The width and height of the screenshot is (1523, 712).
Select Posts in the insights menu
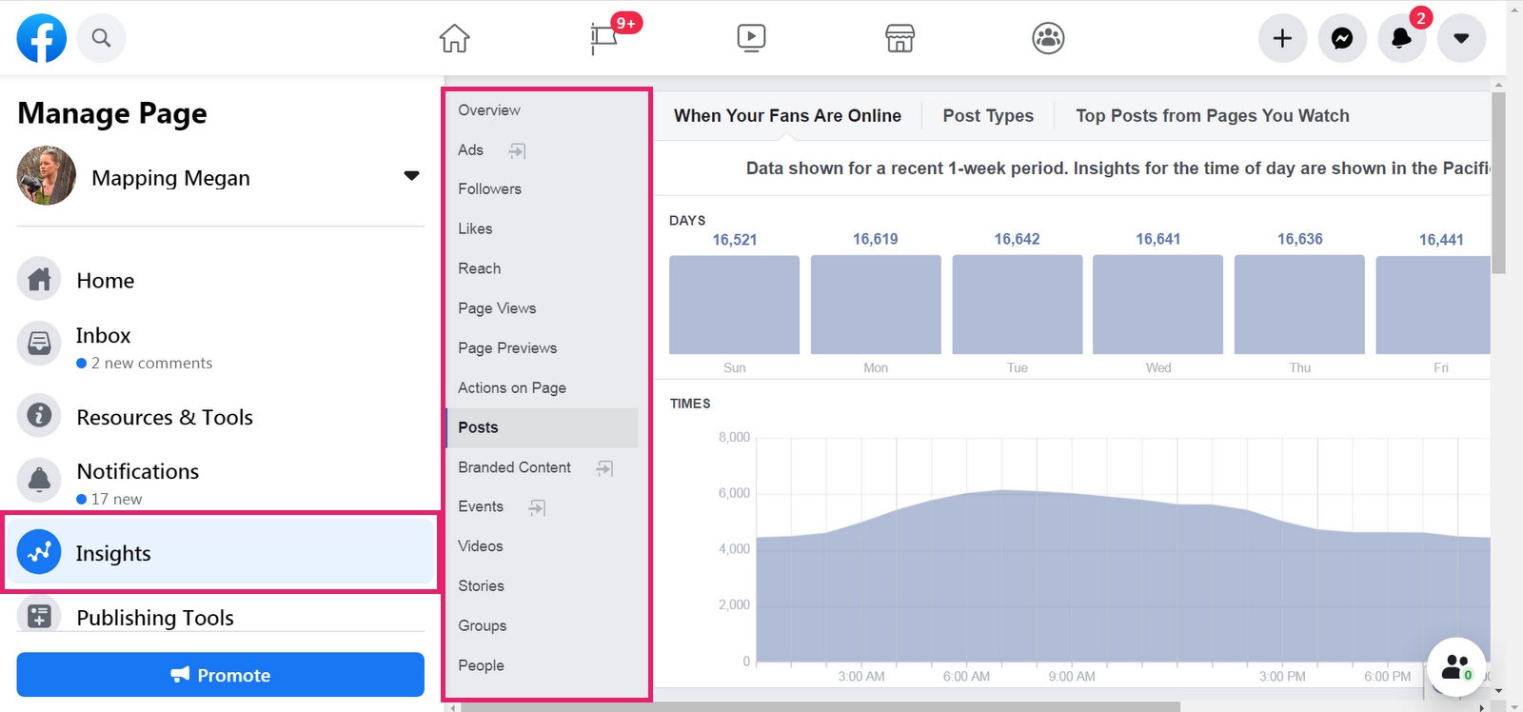[x=543, y=428]
